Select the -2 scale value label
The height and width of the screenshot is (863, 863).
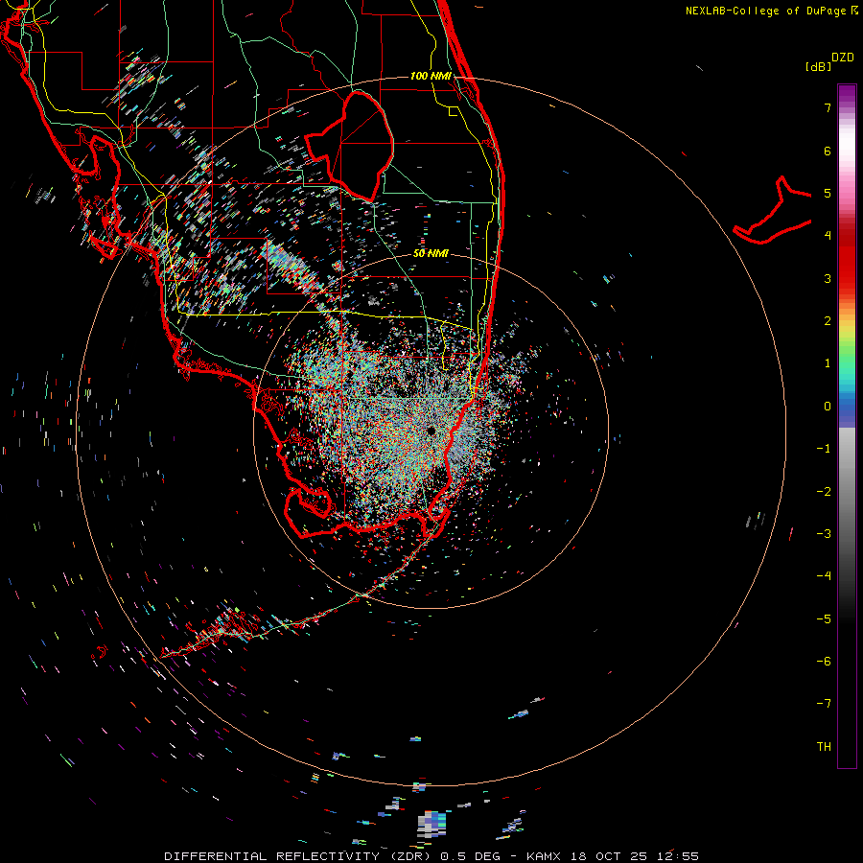(x=824, y=492)
